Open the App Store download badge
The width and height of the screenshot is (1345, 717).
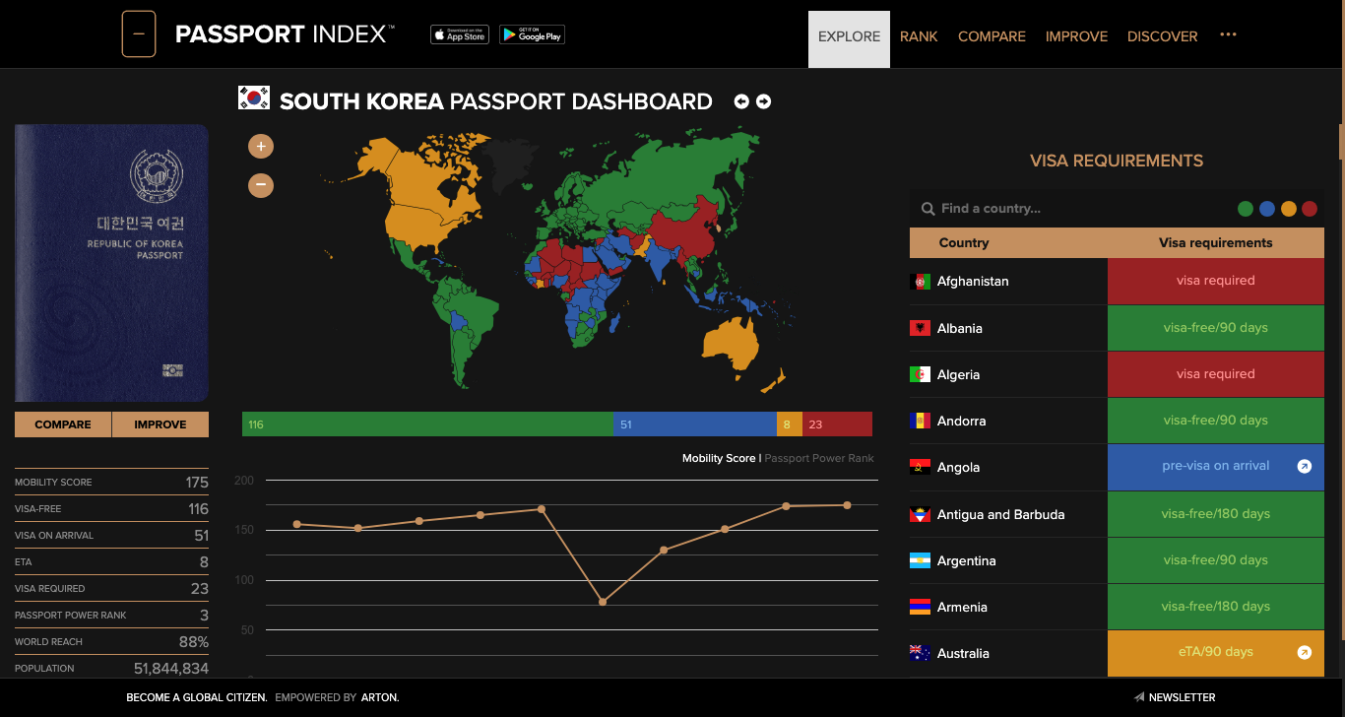coord(460,34)
